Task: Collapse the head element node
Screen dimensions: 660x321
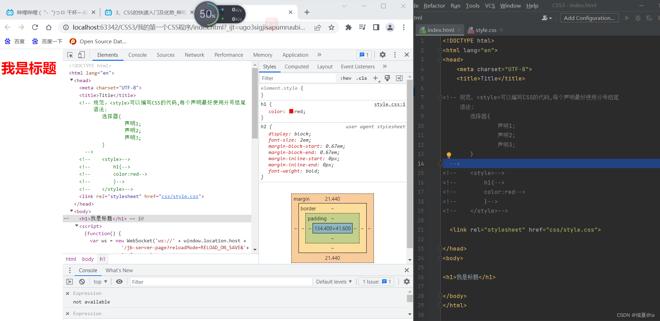Action: pos(72,80)
